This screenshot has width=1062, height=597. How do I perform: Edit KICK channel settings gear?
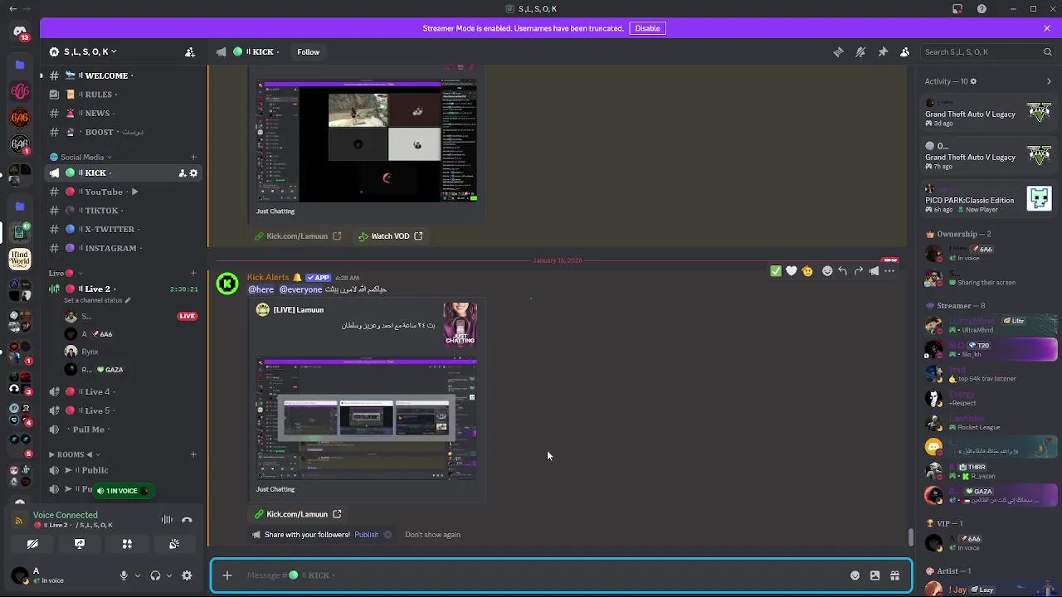pyautogui.click(x=194, y=172)
